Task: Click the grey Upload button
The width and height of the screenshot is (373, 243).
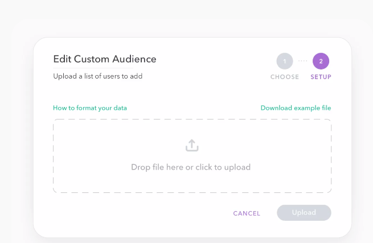Action: [304, 213]
